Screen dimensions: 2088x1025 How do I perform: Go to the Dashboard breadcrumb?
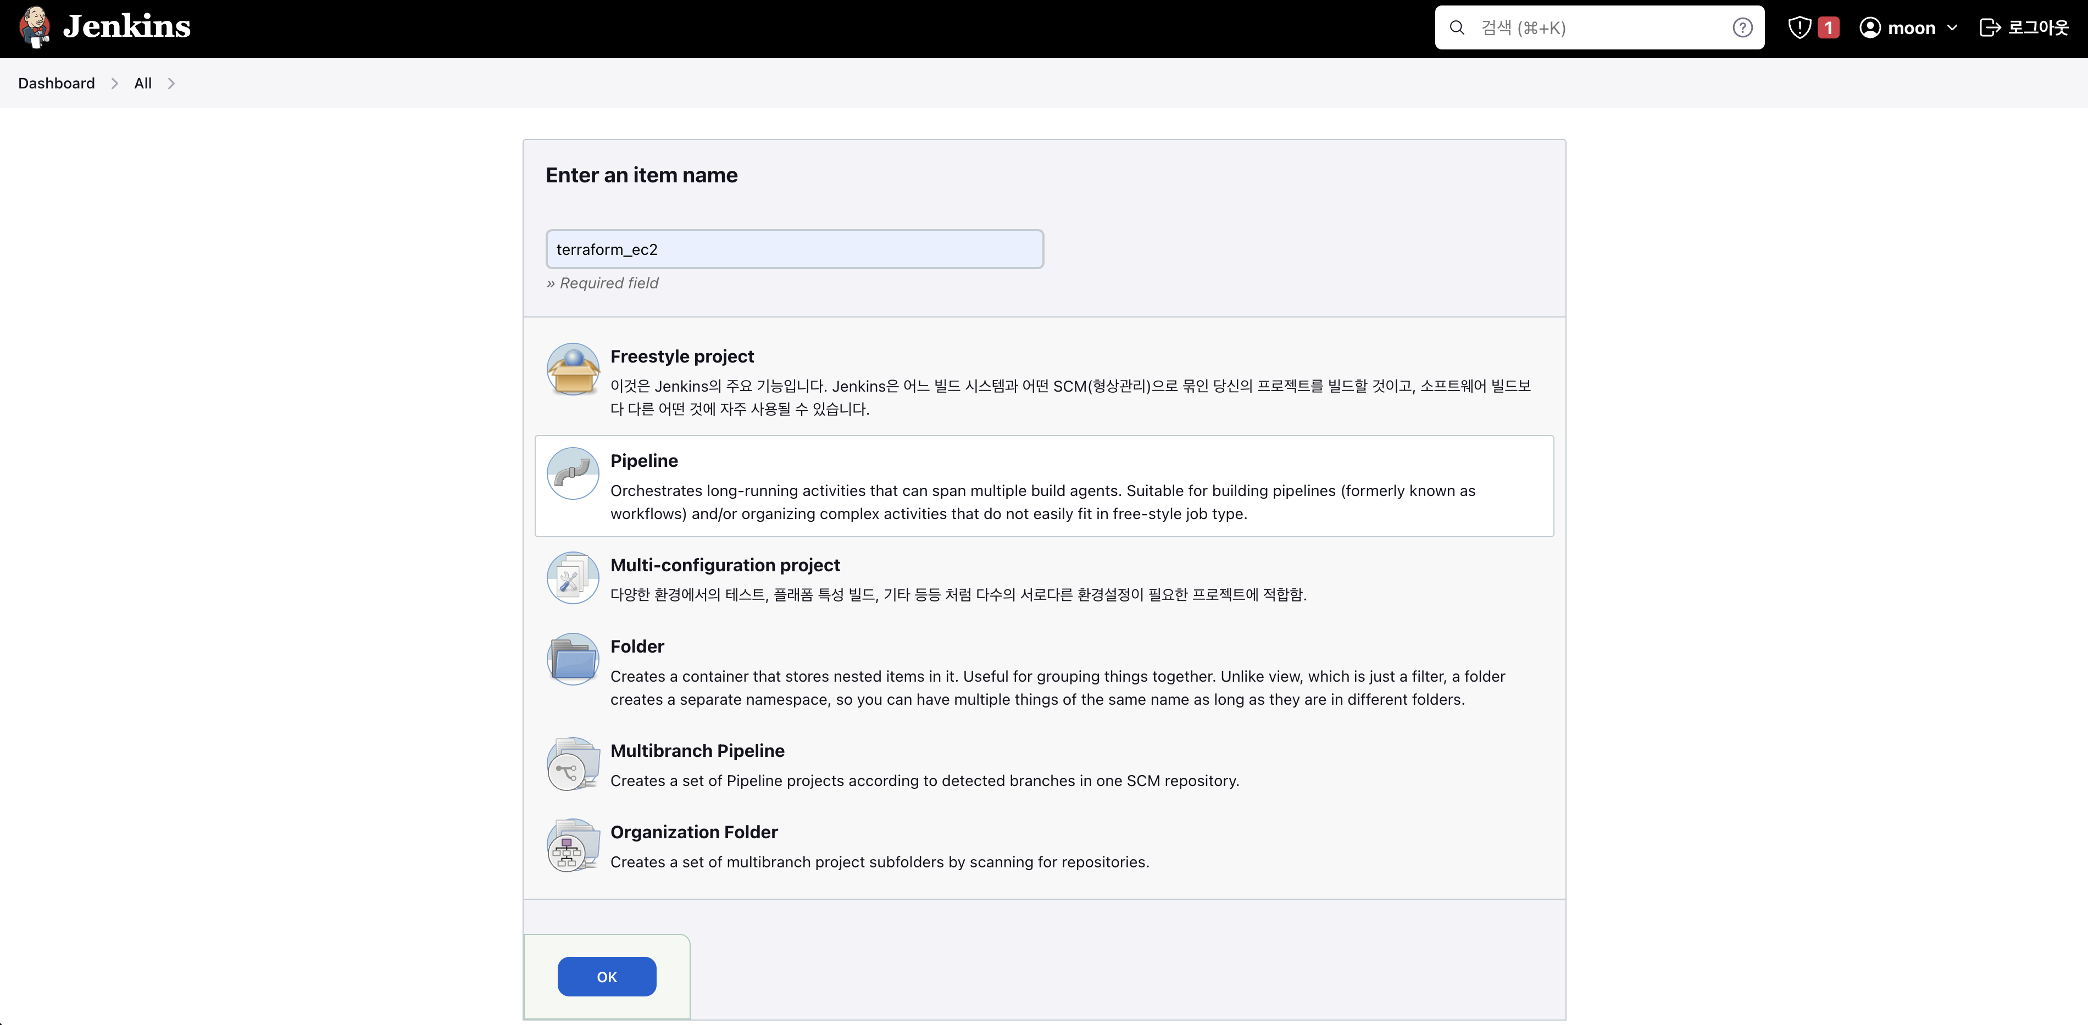tap(56, 83)
